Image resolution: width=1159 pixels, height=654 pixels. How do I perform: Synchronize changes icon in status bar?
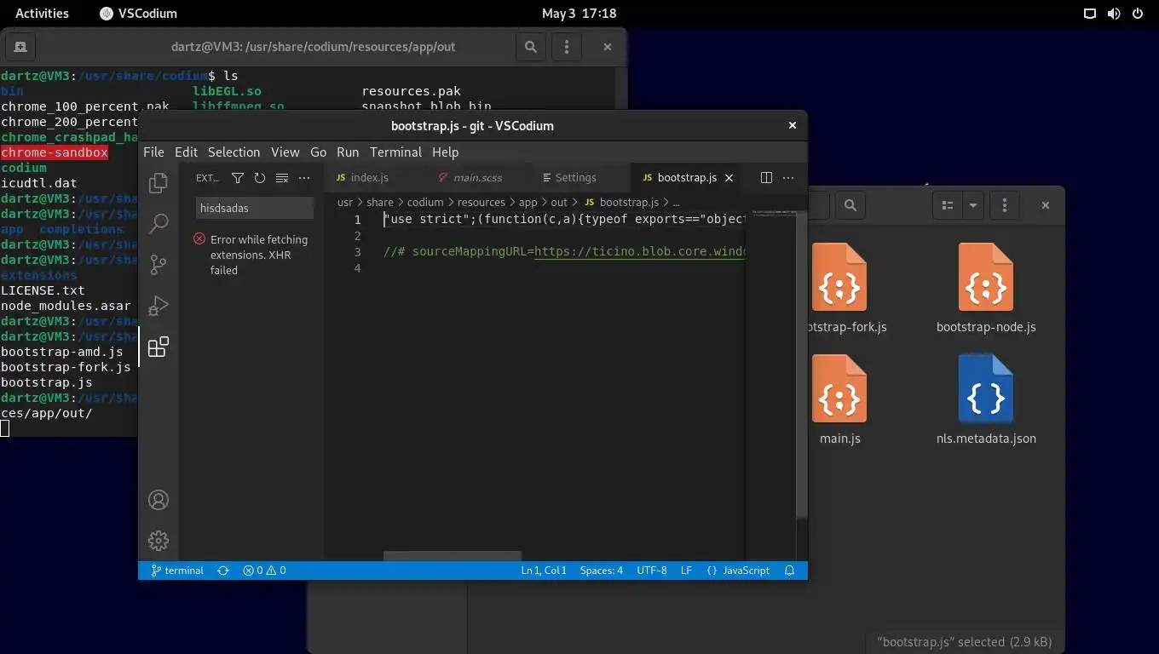point(223,571)
